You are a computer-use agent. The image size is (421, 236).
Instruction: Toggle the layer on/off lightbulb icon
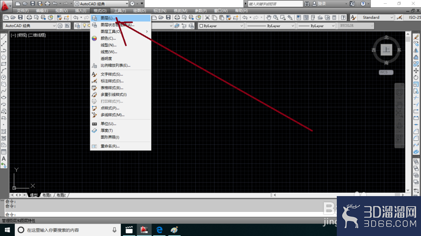(x=84, y=26)
